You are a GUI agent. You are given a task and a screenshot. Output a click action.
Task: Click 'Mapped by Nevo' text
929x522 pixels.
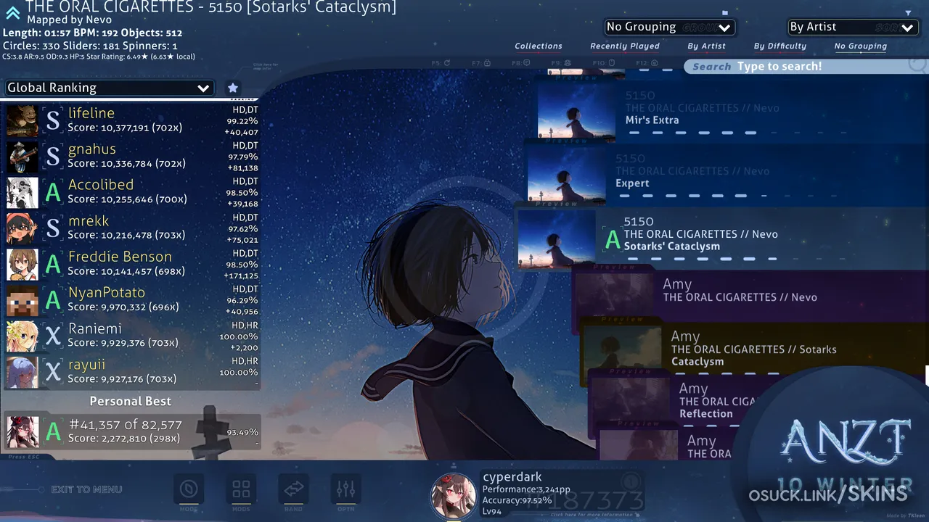click(70, 20)
